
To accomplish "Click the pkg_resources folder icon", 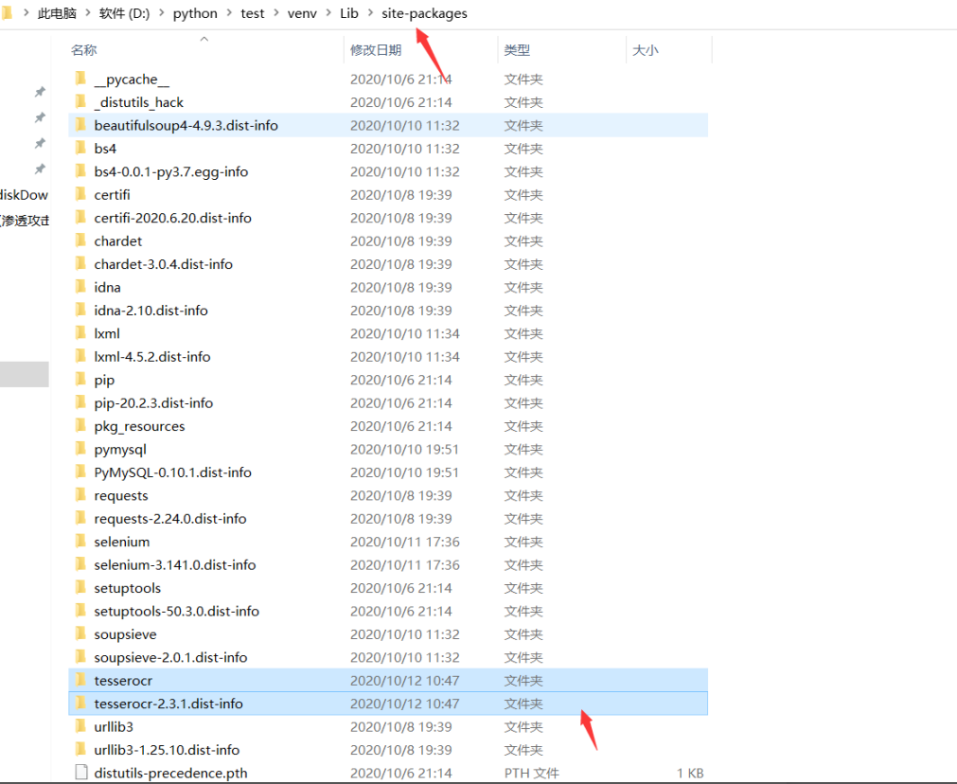I will (80, 425).
